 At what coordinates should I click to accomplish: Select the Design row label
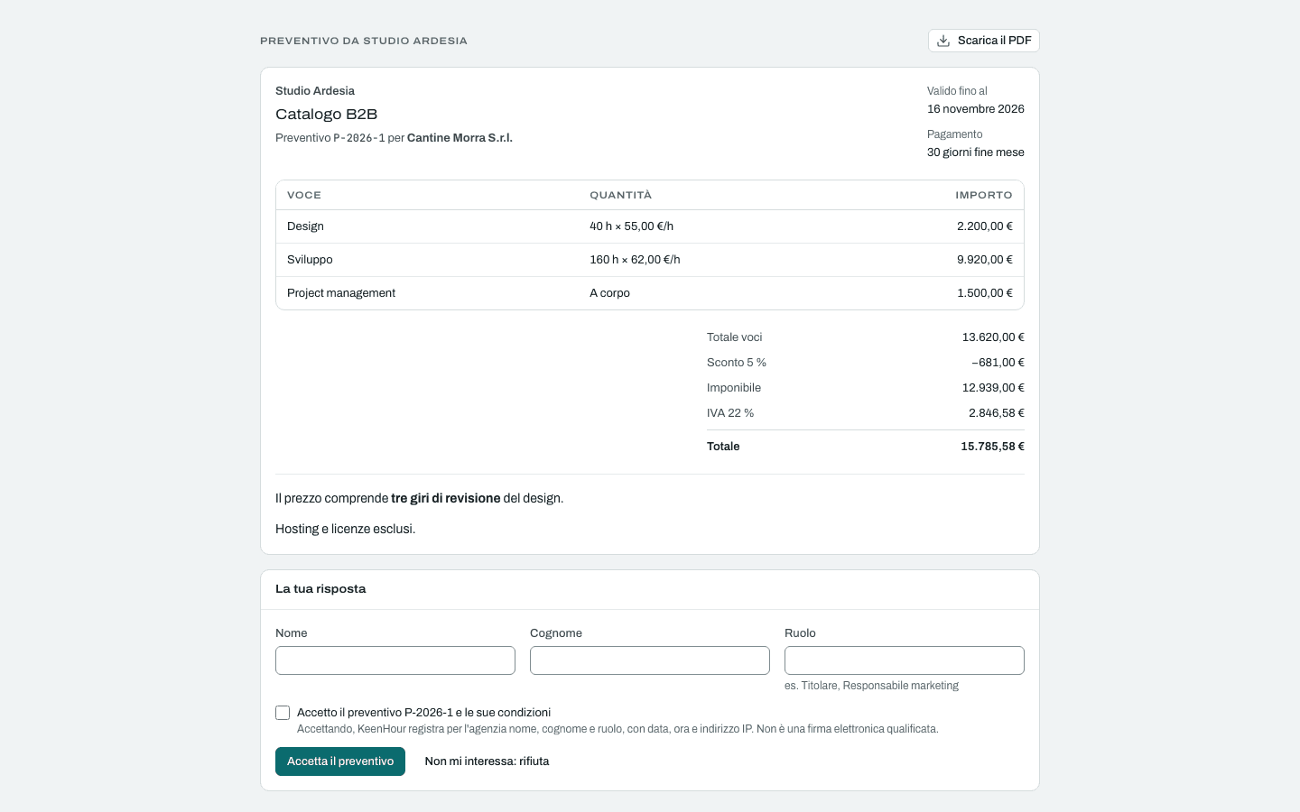tap(305, 226)
